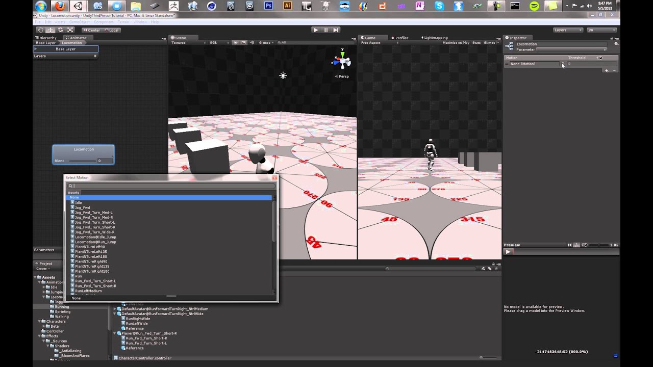The height and width of the screenshot is (367, 653).
Task: Remove motion with the minus button
Action: (x=614, y=70)
